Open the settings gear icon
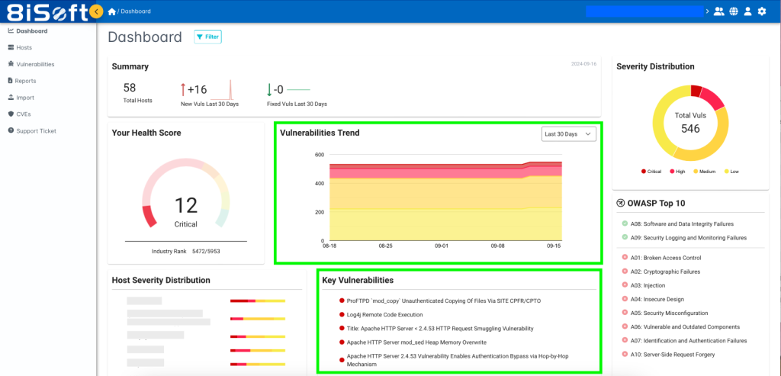The image size is (781, 376). [762, 11]
